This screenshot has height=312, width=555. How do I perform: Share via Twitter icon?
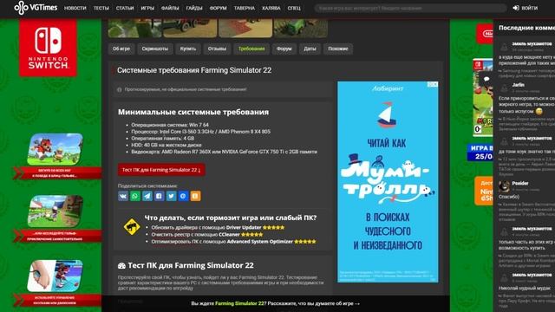[x=172, y=196]
